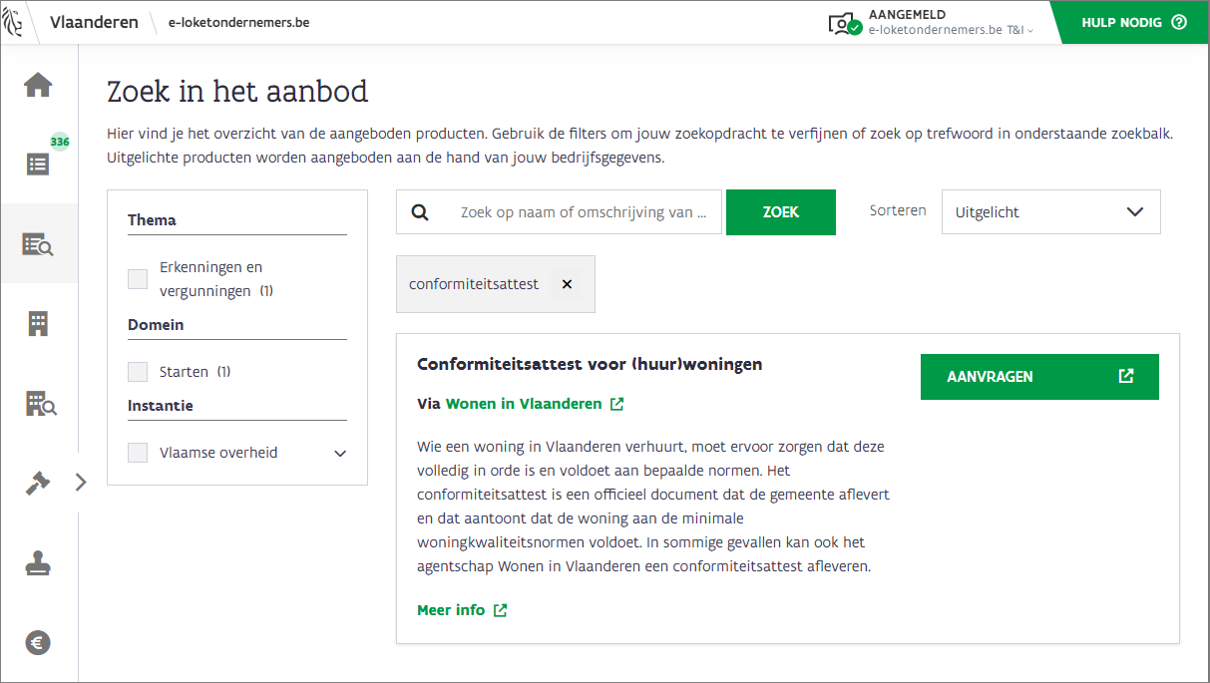Follow the Wonen in Vlaanderen link
The height and width of the screenshot is (683, 1210).
pyautogui.click(x=524, y=404)
